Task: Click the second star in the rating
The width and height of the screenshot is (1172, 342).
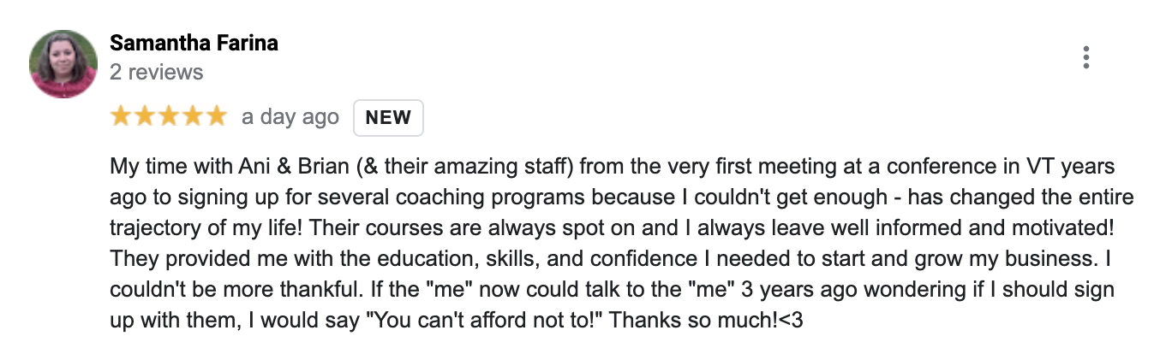Action: [145, 117]
